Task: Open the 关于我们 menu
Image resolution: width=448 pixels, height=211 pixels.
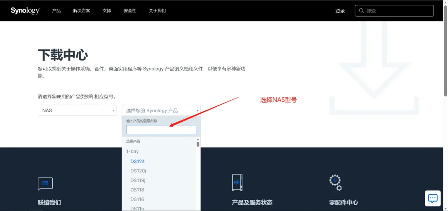Action: [157, 11]
